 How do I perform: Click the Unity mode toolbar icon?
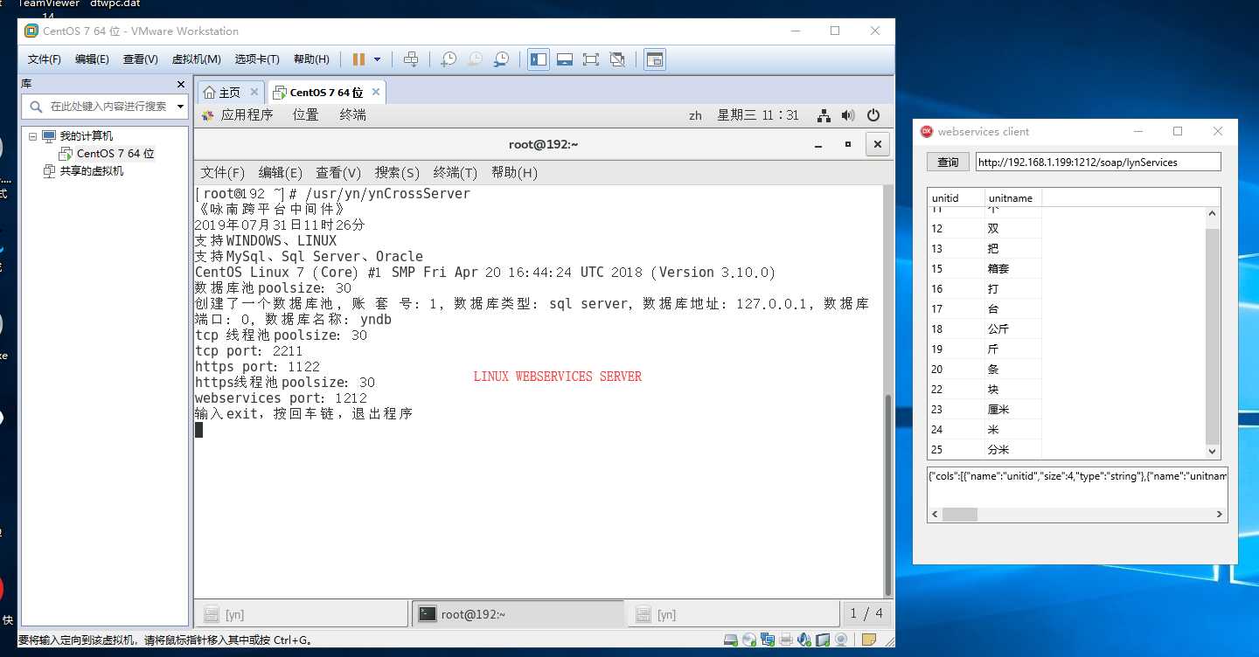click(617, 59)
